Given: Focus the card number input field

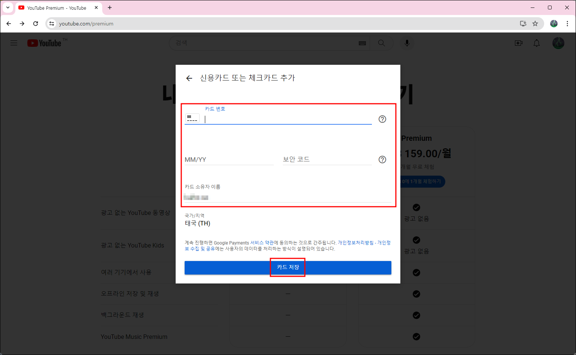Looking at the screenshot, I should click(x=288, y=119).
